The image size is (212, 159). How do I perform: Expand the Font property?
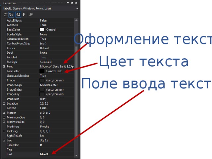4,66
